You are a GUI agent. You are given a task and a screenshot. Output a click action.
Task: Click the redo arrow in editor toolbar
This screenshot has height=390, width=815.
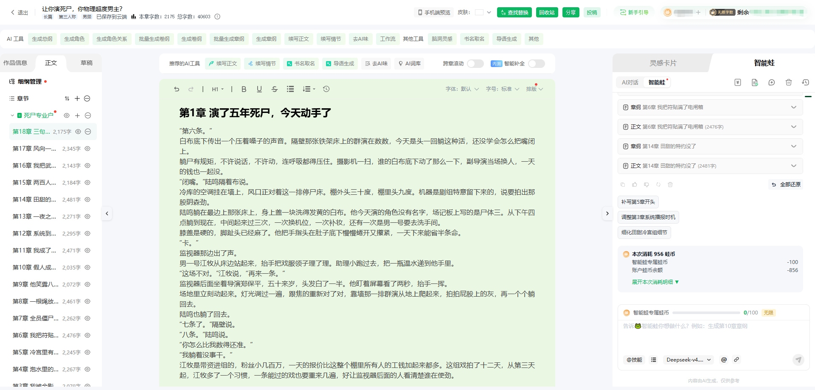191,89
